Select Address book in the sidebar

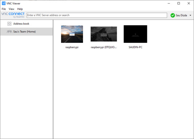tap(27, 24)
